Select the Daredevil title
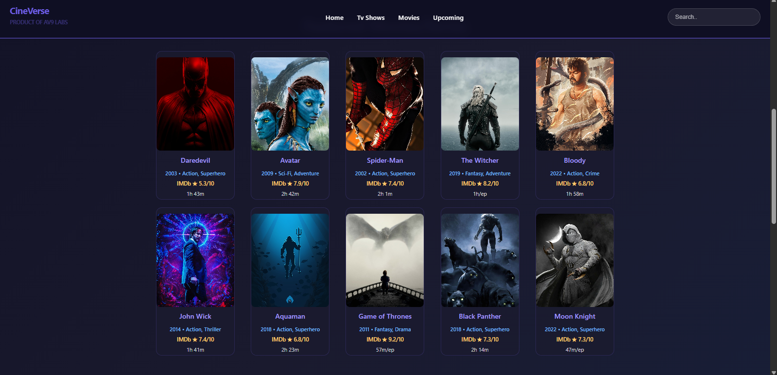777x375 pixels. pyautogui.click(x=195, y=160)
